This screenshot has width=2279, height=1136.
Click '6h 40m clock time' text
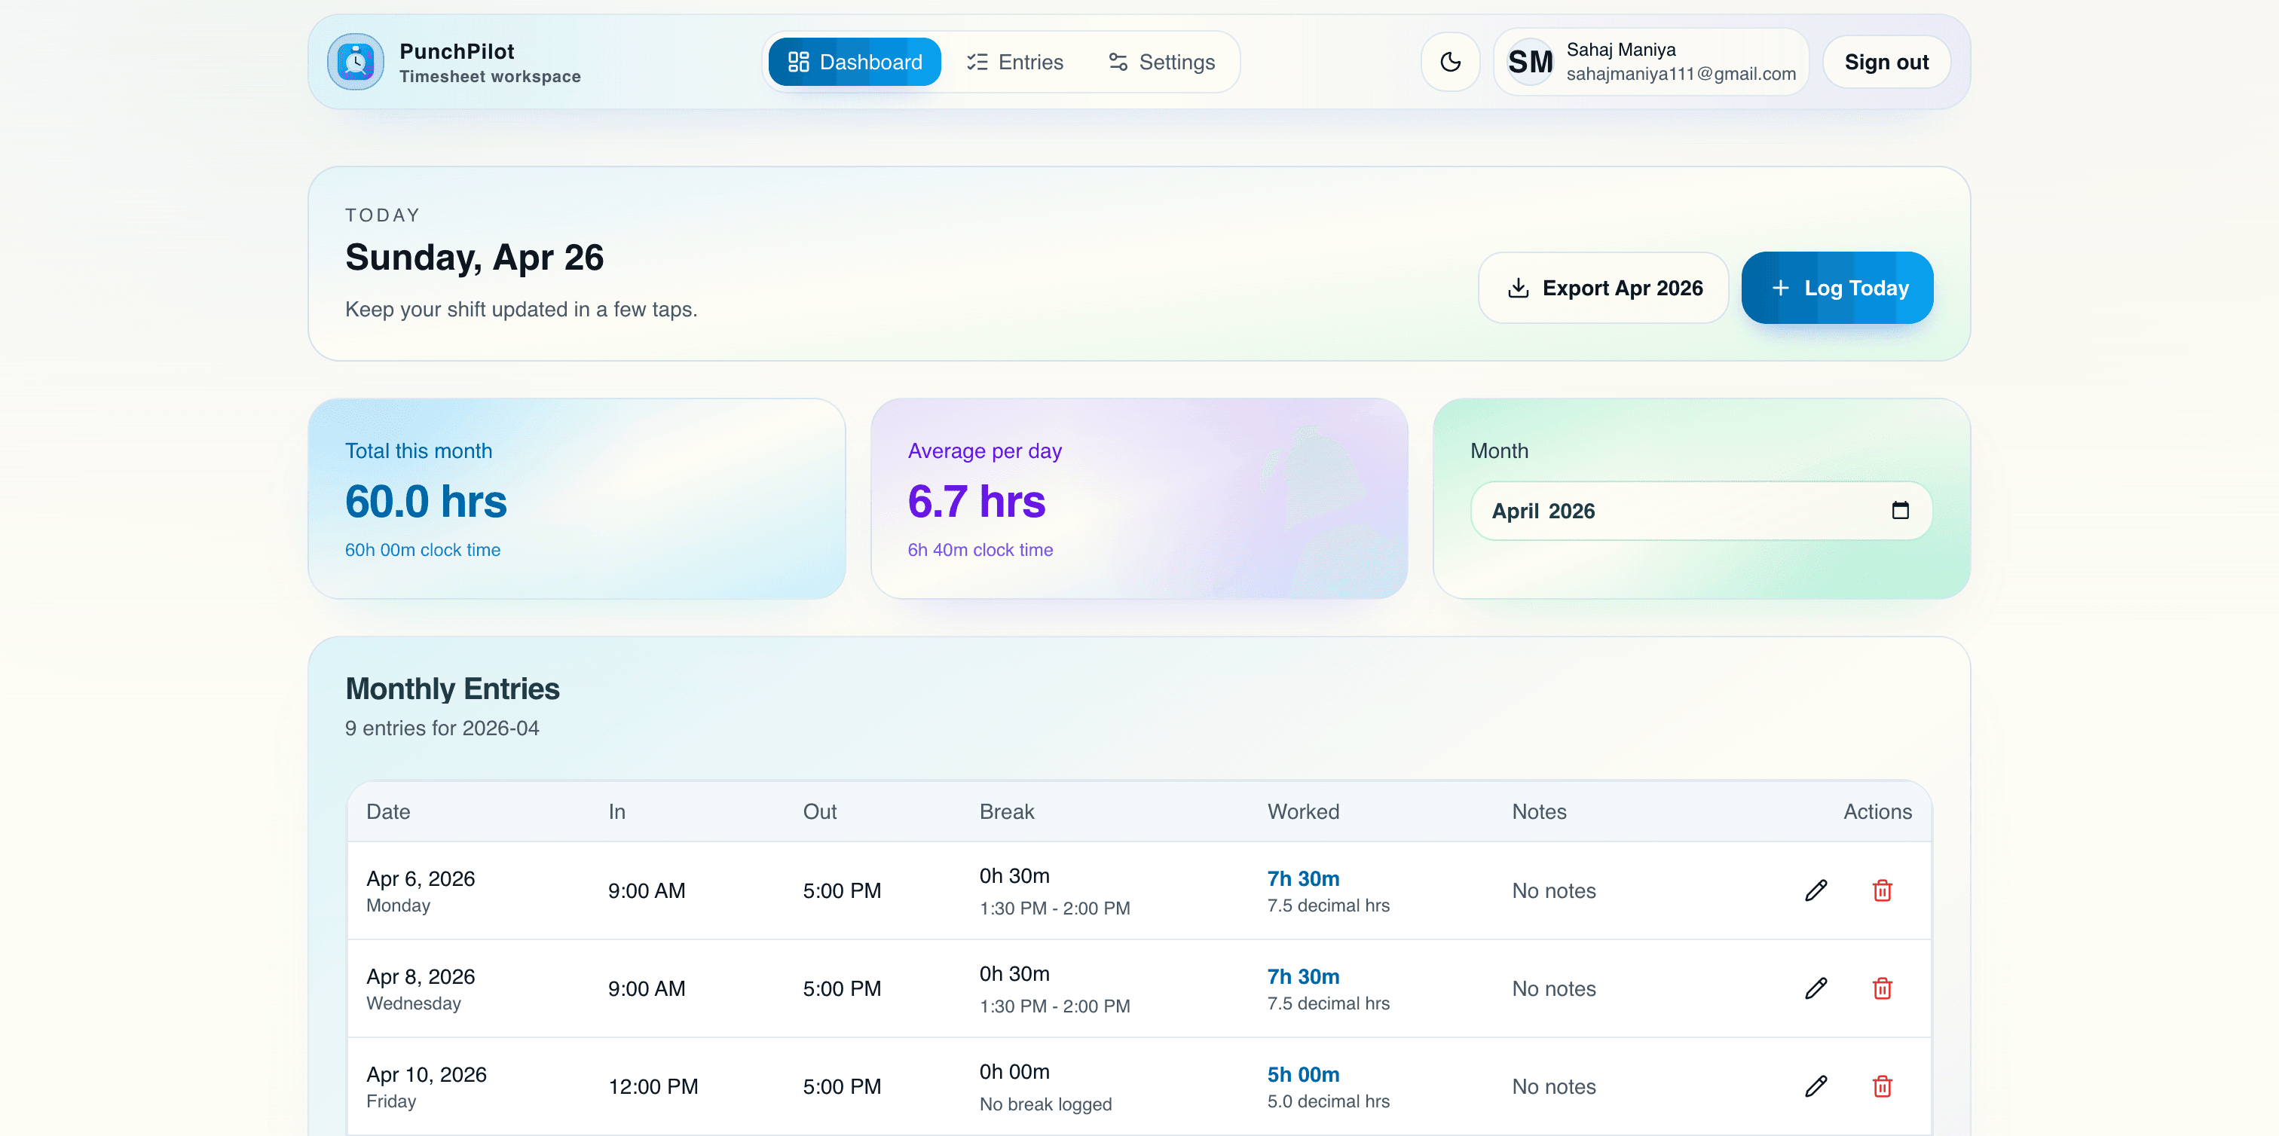980,550
